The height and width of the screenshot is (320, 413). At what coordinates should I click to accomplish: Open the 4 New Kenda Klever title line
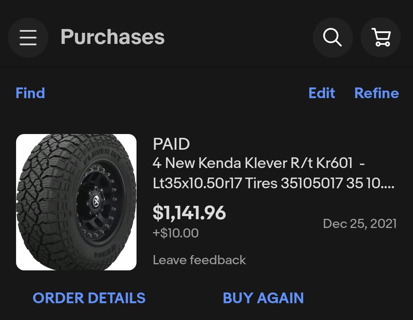pos(259,163)
